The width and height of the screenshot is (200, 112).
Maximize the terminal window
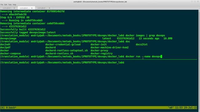[195, 1]
